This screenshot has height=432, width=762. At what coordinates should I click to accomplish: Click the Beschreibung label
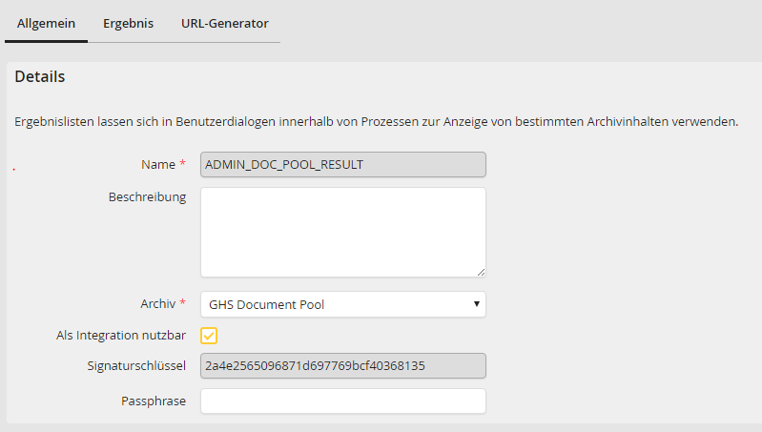148,197
